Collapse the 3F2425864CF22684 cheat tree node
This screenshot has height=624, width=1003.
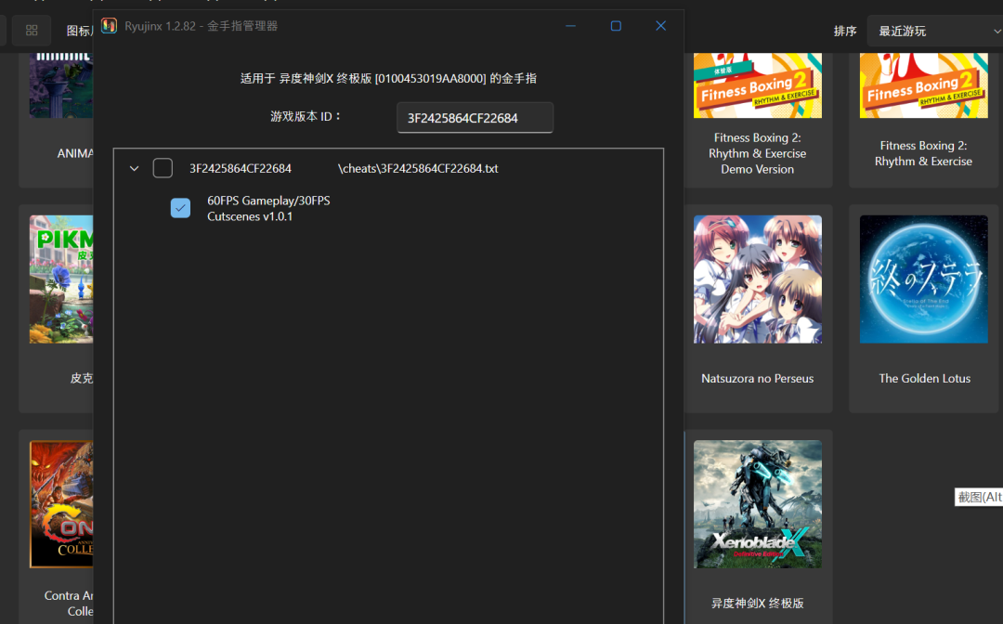[134, 168]
